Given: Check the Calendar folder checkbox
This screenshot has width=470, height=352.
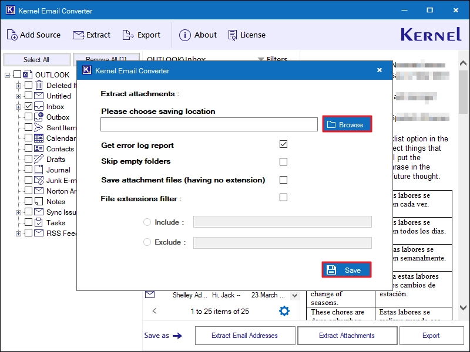Looking at the screenshot, I should coord(28,138).
